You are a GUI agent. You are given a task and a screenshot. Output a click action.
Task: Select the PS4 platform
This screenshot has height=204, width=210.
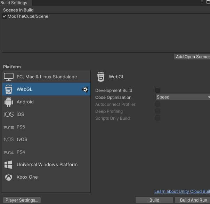point(46,152)
